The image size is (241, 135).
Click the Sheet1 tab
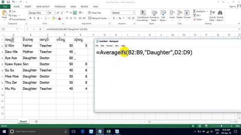tap(23, 121)
